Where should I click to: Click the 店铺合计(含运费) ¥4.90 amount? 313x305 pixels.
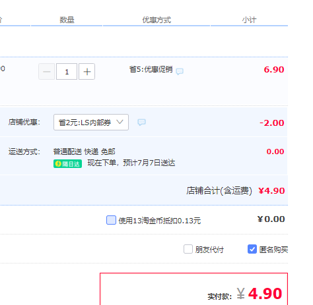(271, 191)
